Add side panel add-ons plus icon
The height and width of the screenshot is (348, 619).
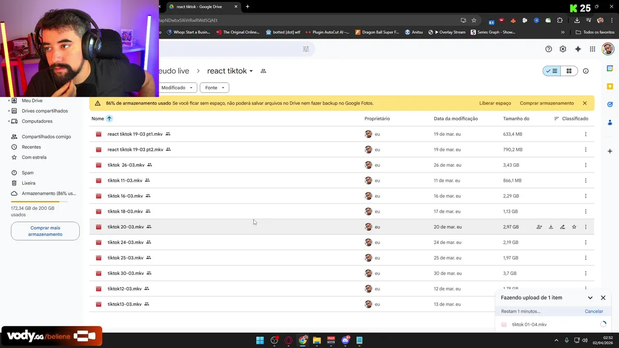[x=610, y=151]
